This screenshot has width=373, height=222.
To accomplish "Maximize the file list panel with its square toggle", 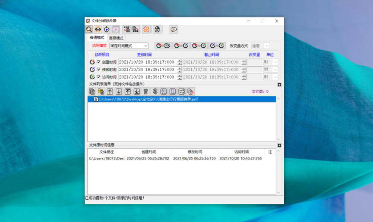I will (x=279, y=85).
